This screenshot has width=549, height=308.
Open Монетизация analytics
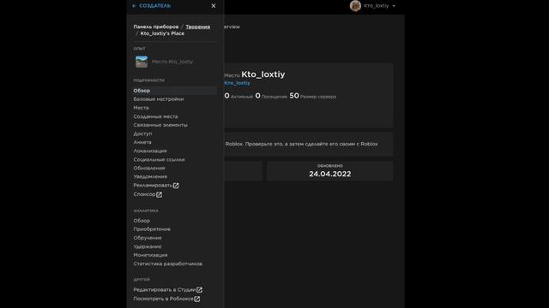(x=150, y=255)
